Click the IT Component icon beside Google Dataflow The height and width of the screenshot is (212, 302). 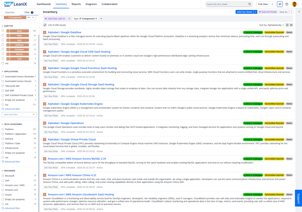44,32
